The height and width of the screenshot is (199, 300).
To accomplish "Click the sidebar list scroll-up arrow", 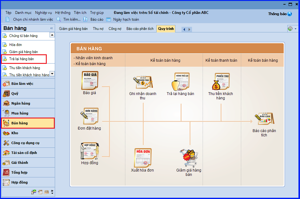I will 52,35.
